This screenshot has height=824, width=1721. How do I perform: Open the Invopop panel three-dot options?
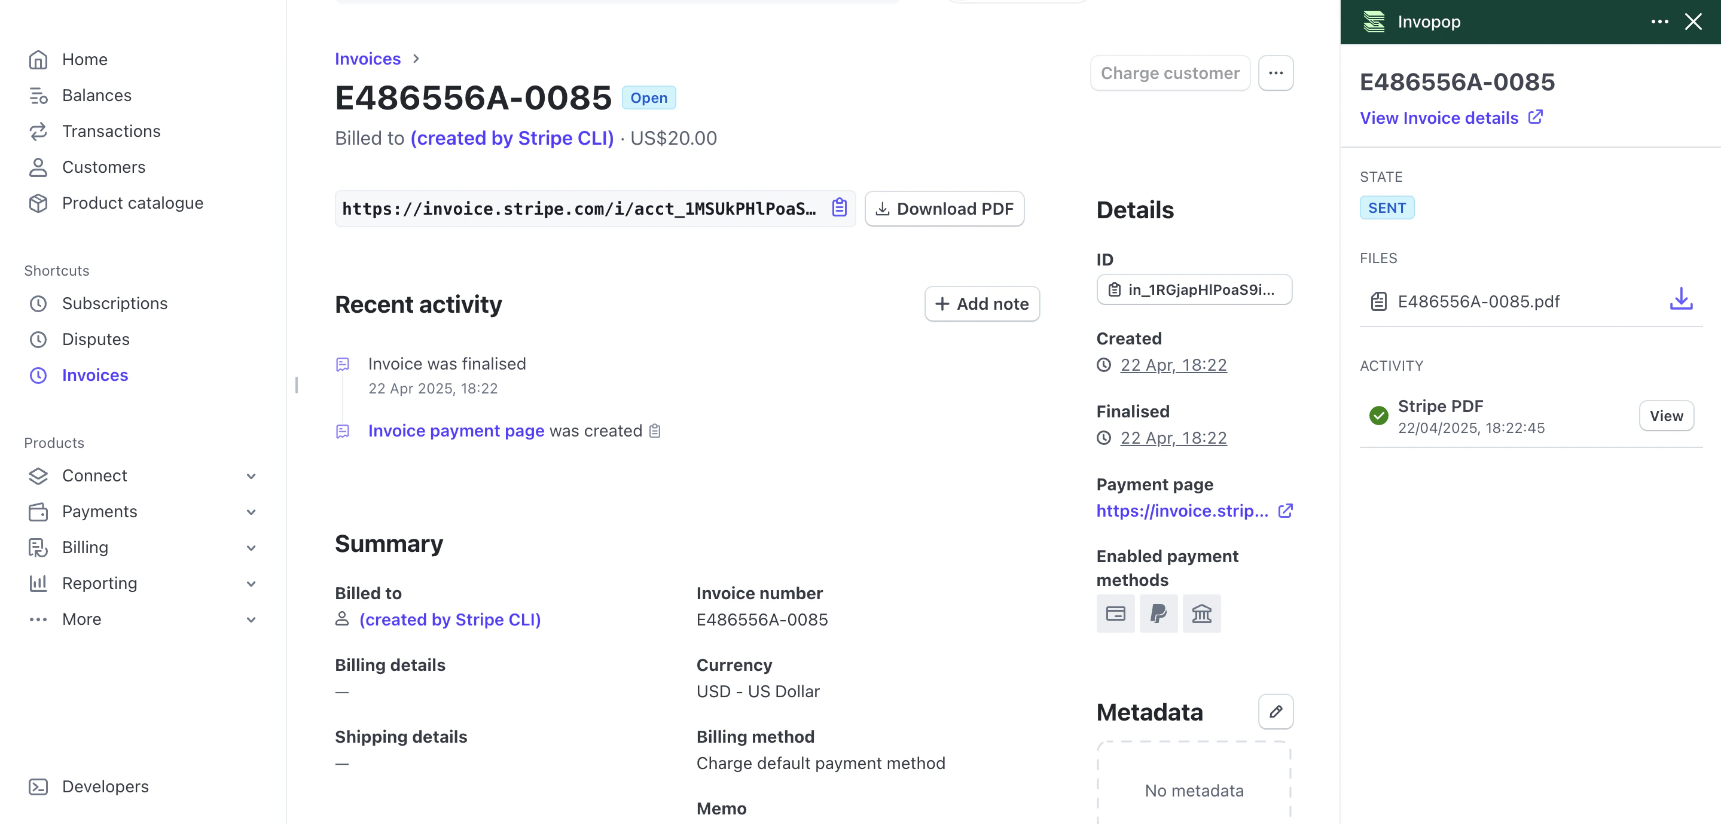click(1659, 22)
